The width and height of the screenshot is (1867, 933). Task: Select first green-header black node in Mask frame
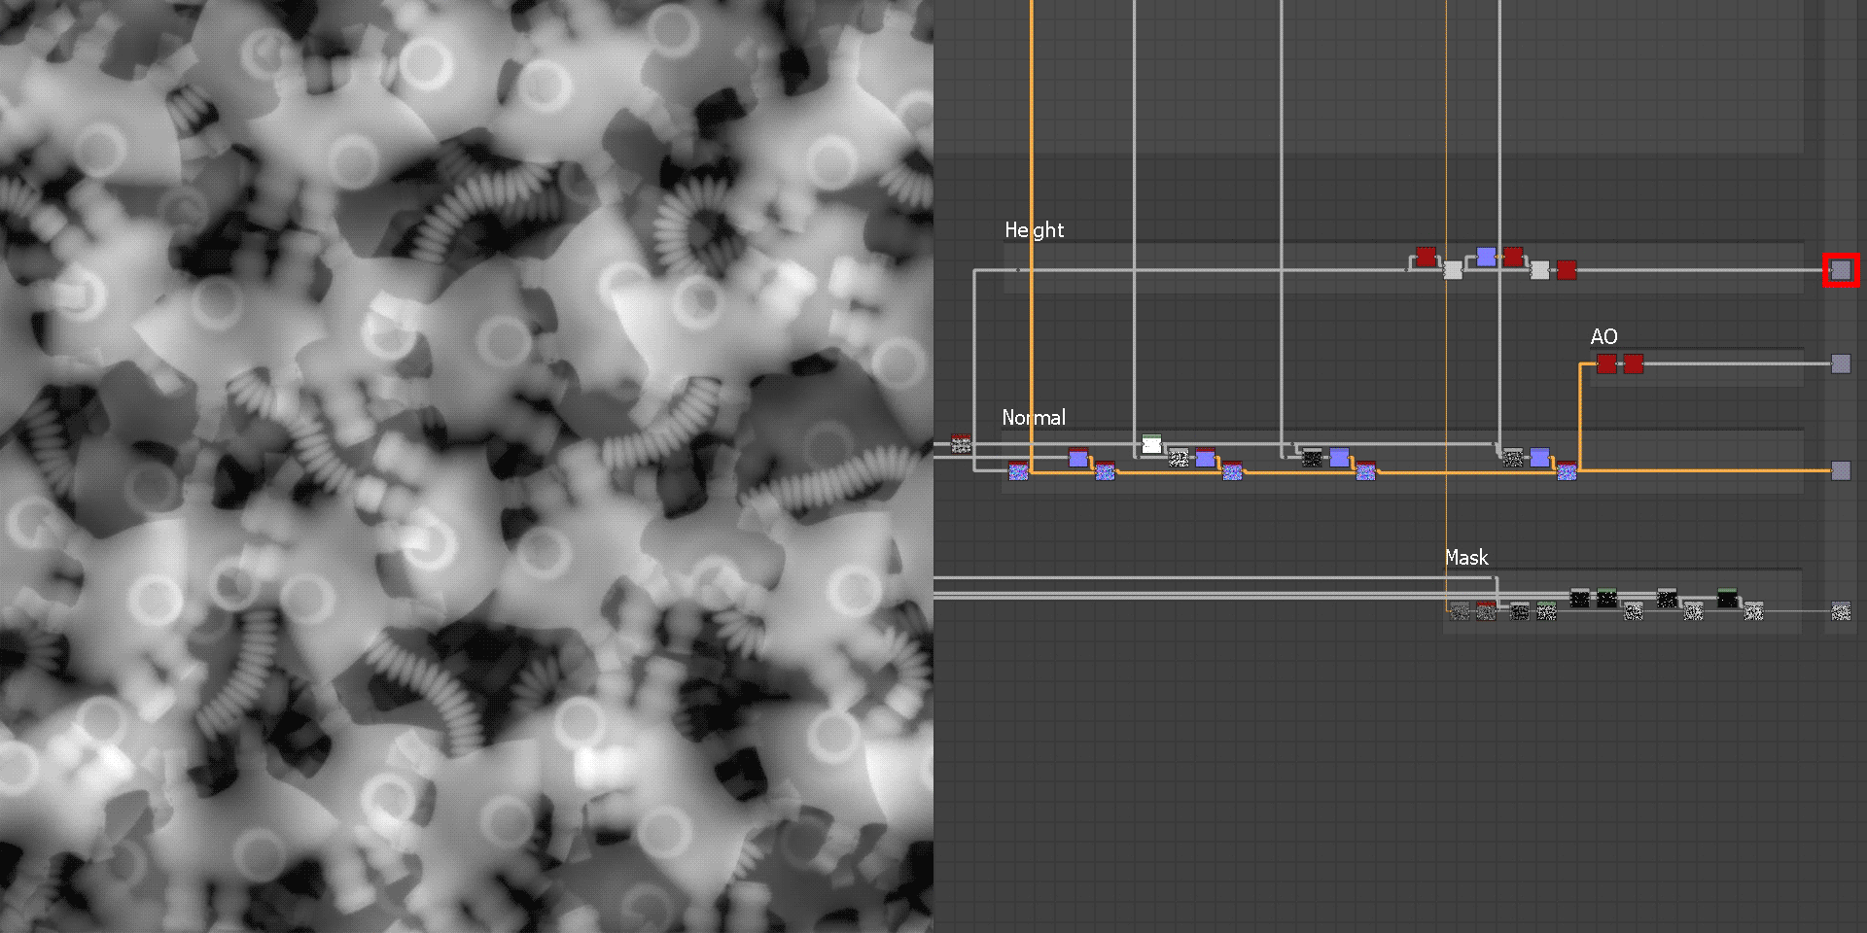click(x=1606, y=598)
